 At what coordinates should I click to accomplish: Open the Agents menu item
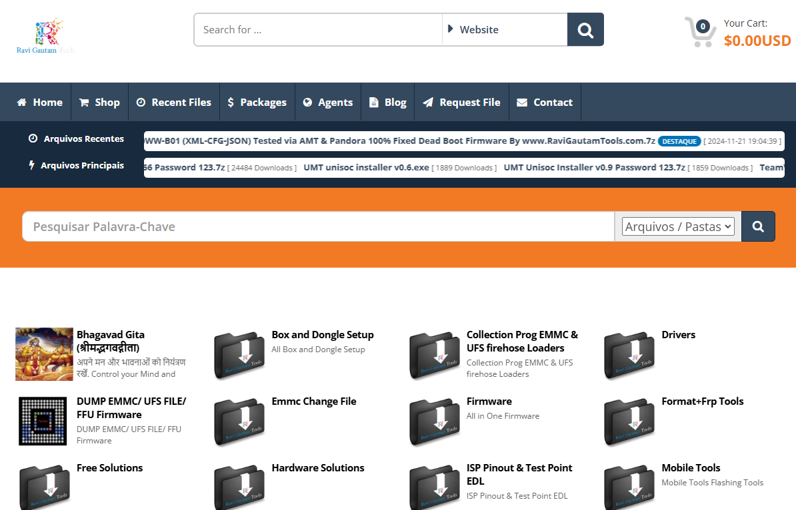click(x=328, y=103)
